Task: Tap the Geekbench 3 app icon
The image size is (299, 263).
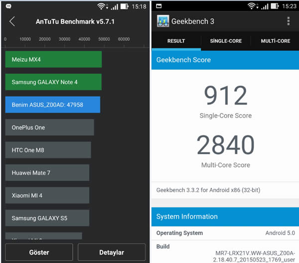Action: click(x=163, y=21)
